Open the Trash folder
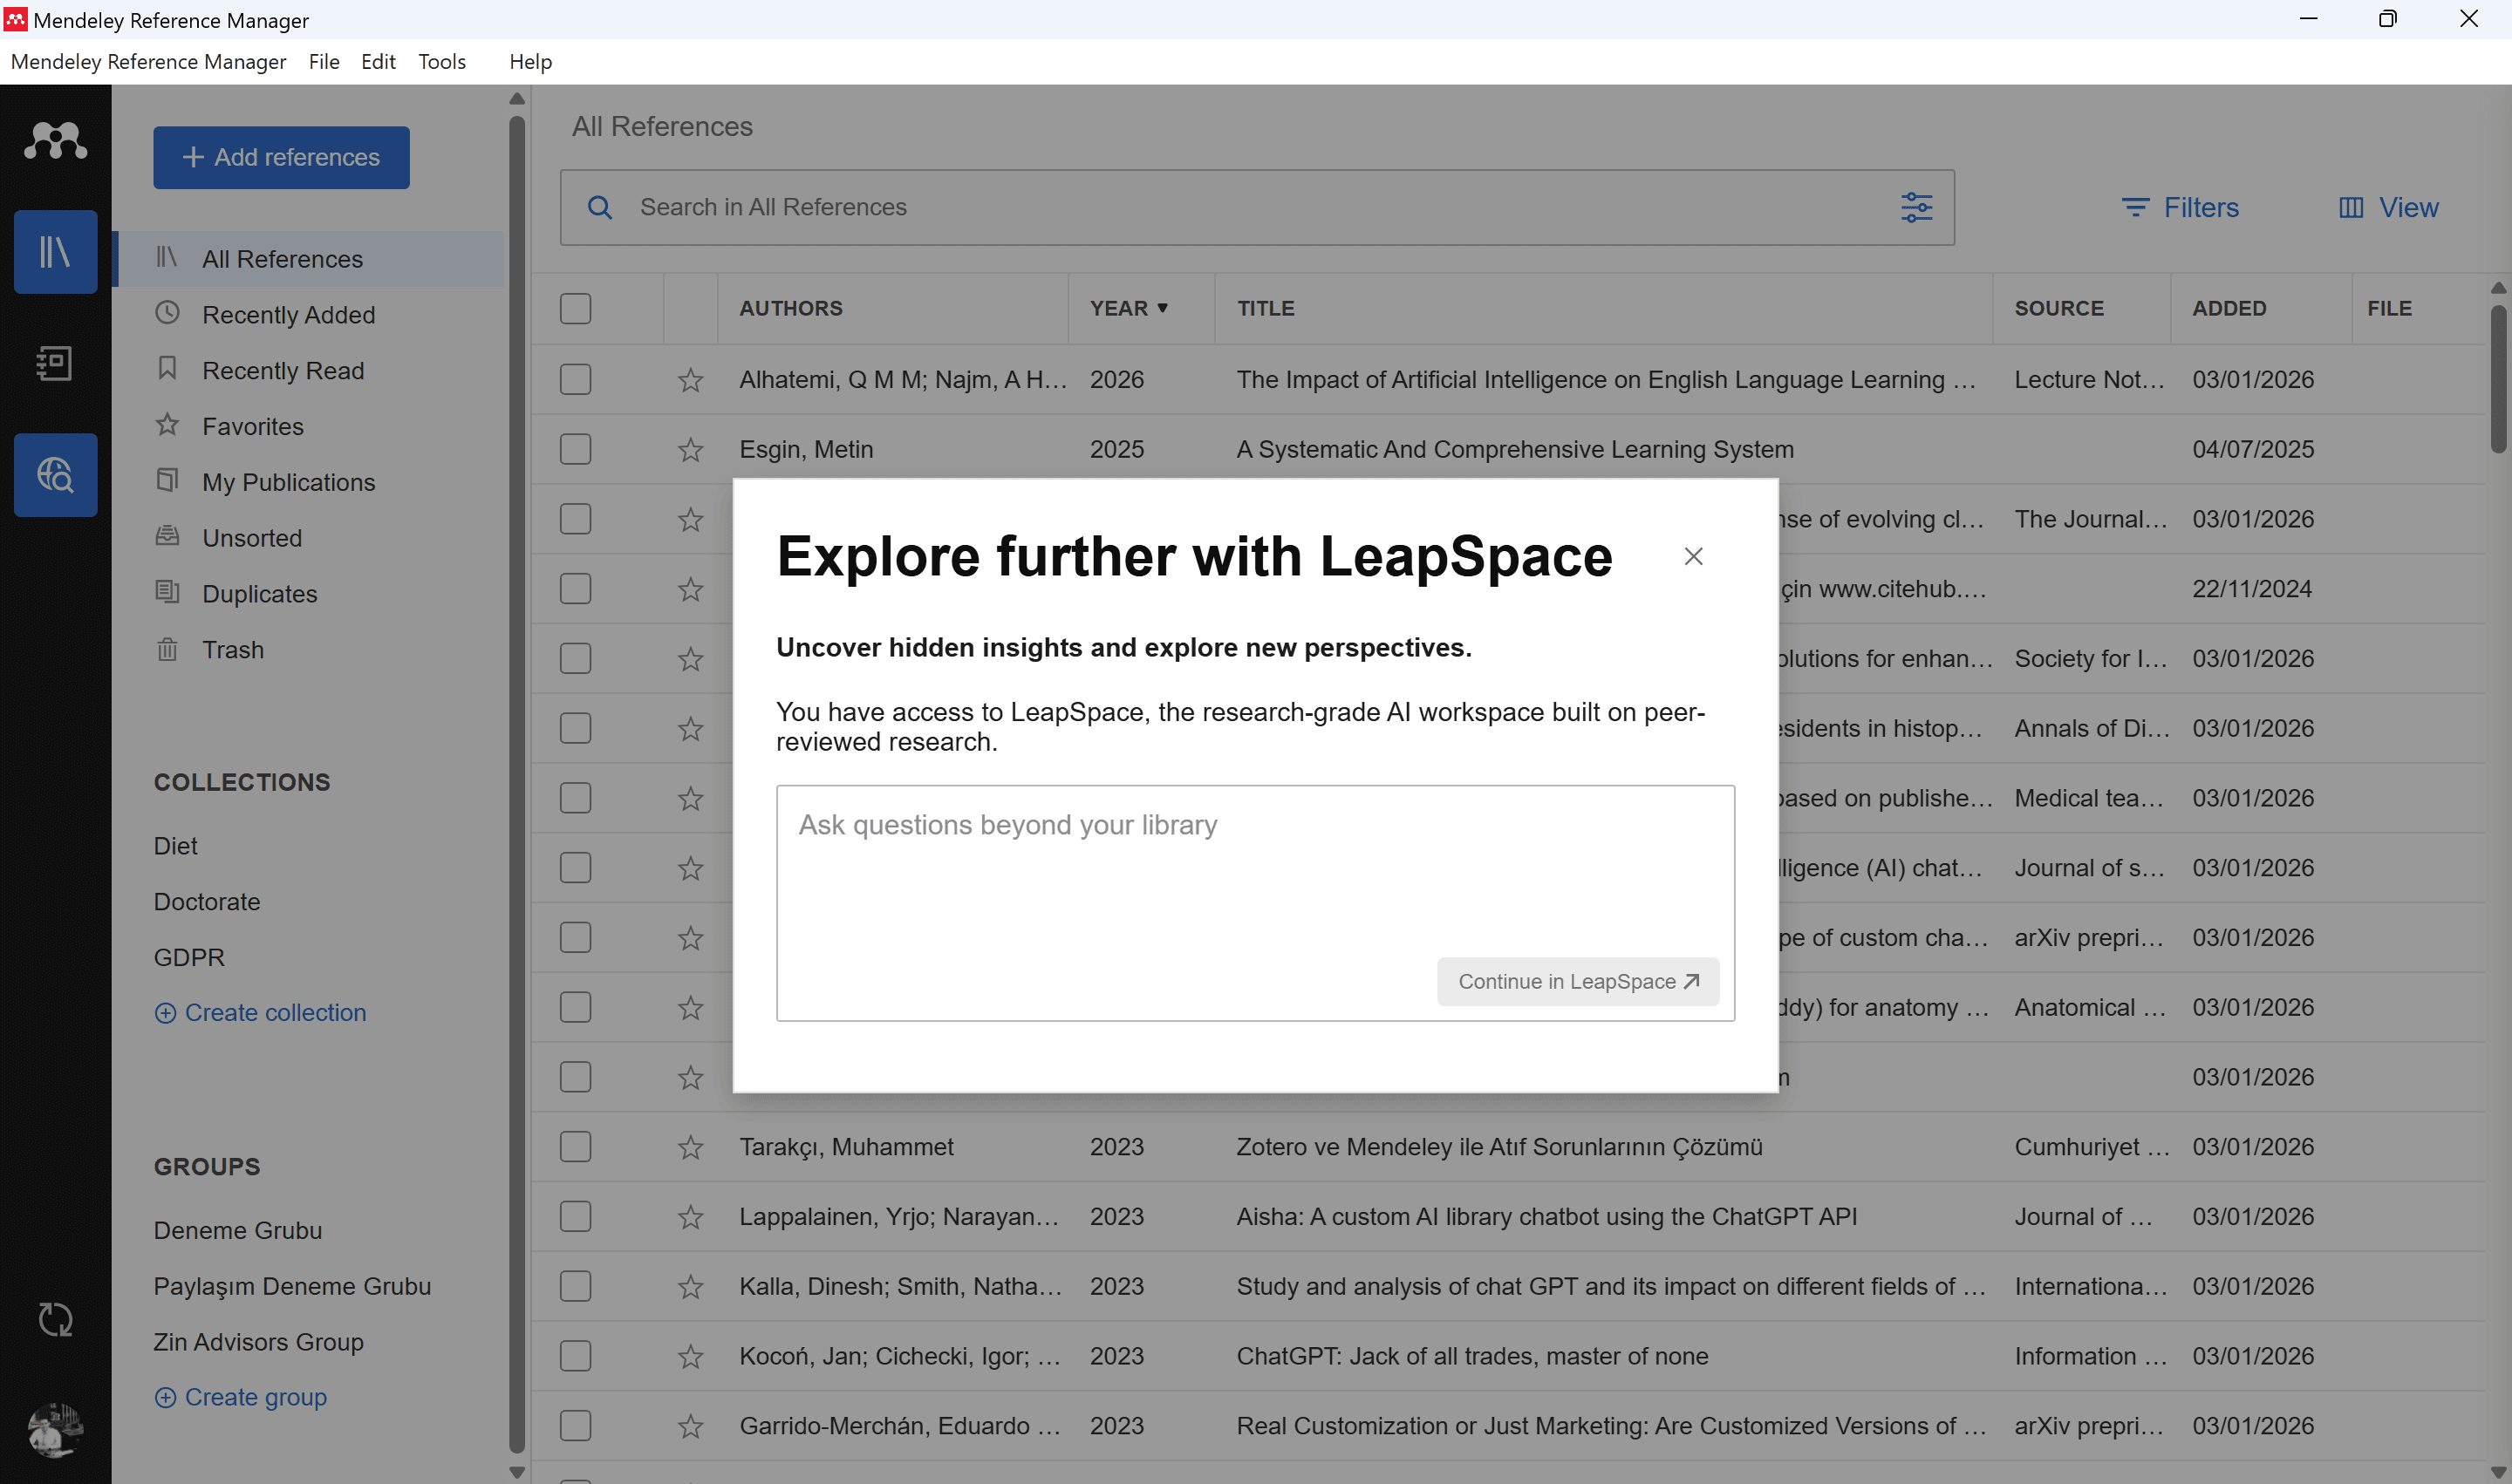Image resolution: width=2512 pixels, height=1484 pixels. (232, 650)
